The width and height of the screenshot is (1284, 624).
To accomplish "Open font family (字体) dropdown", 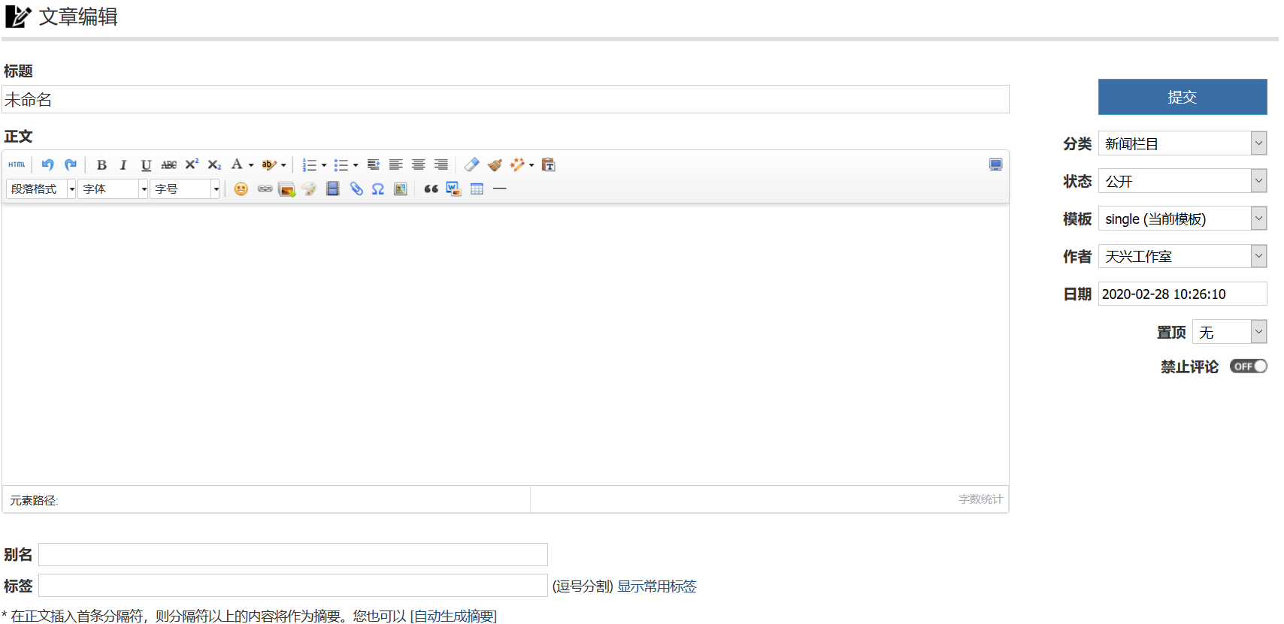I will [113, 188].
